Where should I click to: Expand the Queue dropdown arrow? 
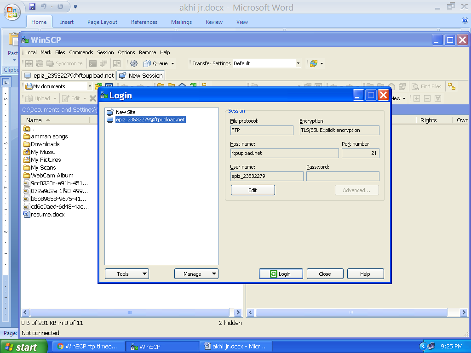click(173, 63)
